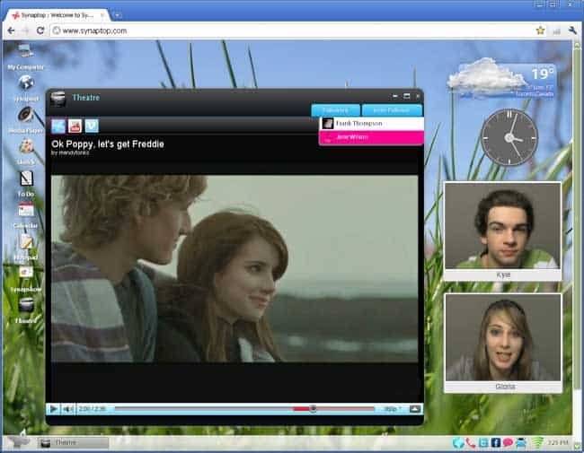Select the Vimeo source icon in Theatre
The height and width of the screenshot is (453, 584).
(x=92, y=126)
